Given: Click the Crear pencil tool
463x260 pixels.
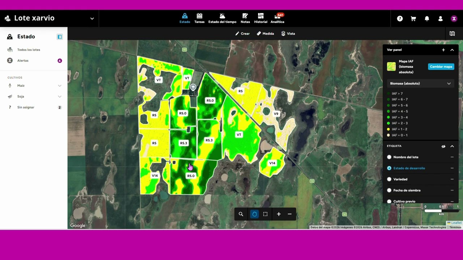Looking at the screenshot, I should click(242, 34).
